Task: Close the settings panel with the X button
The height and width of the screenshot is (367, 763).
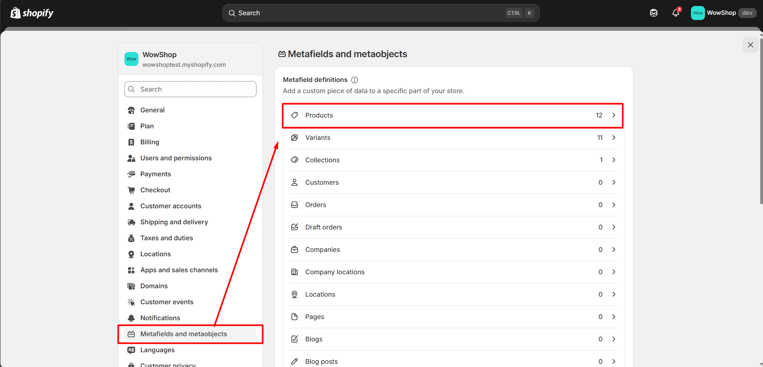Action: 751,45
